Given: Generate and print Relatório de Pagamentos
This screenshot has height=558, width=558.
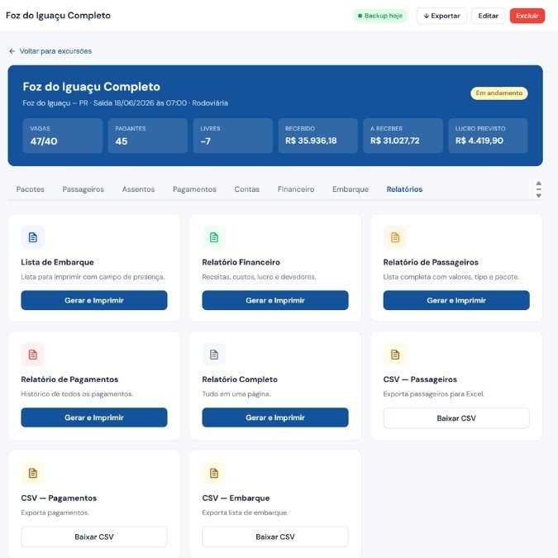Looking at the screenshot, I should point(94,417).
